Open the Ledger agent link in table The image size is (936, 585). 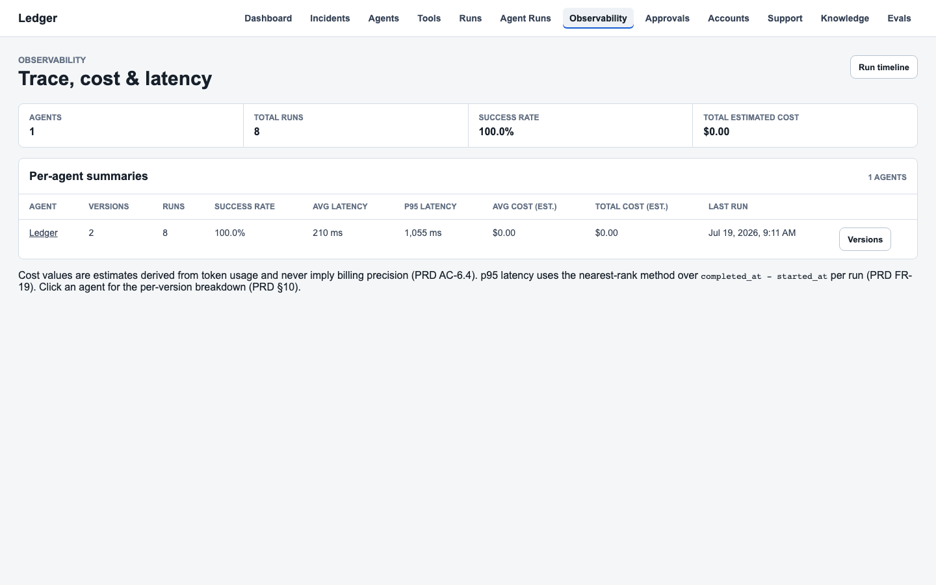pos(44,233)
